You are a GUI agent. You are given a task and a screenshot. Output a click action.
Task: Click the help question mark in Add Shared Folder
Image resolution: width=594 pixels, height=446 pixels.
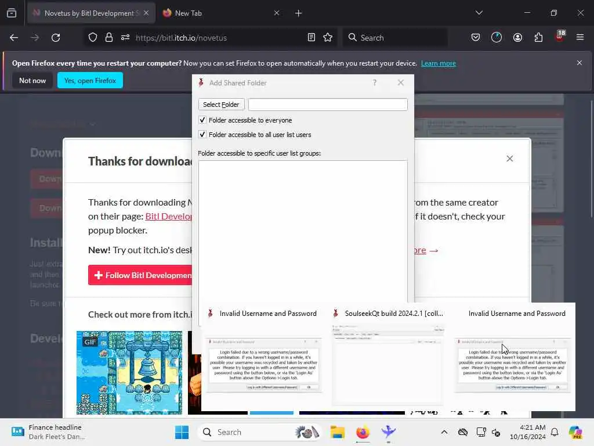pos(374,82)
